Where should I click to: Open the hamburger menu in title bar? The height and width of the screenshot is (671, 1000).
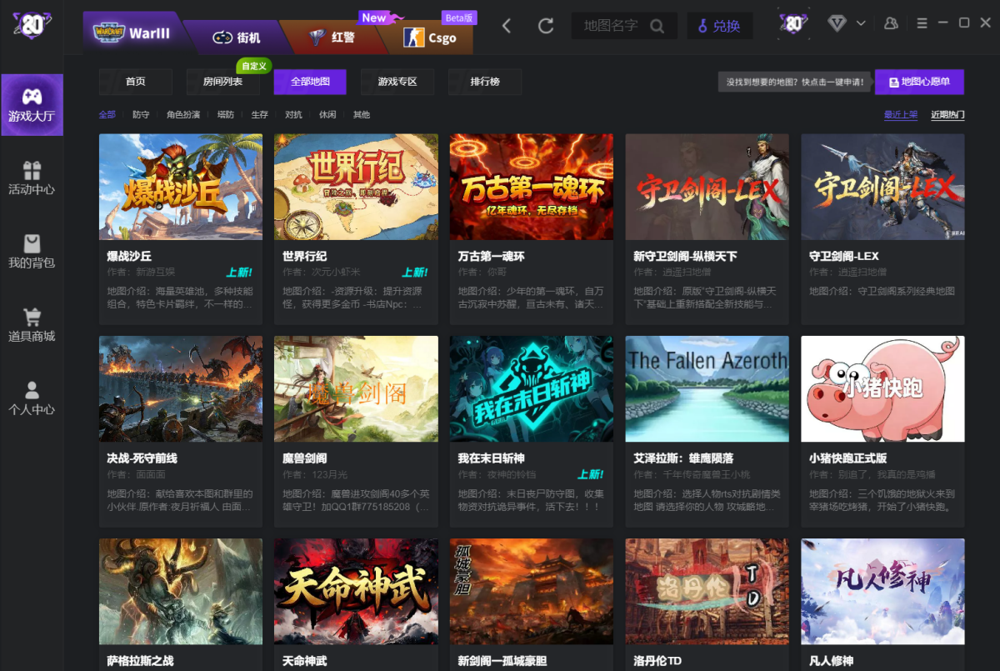pos(922,23)
